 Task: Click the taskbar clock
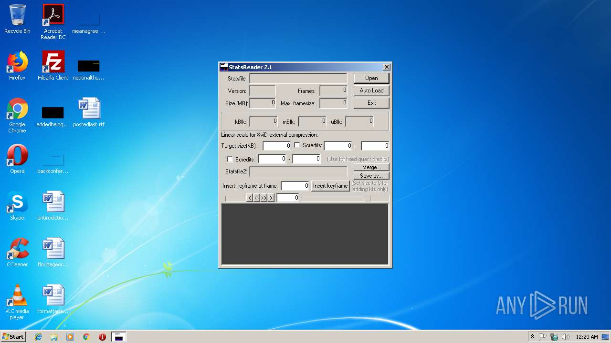point(587,337)
